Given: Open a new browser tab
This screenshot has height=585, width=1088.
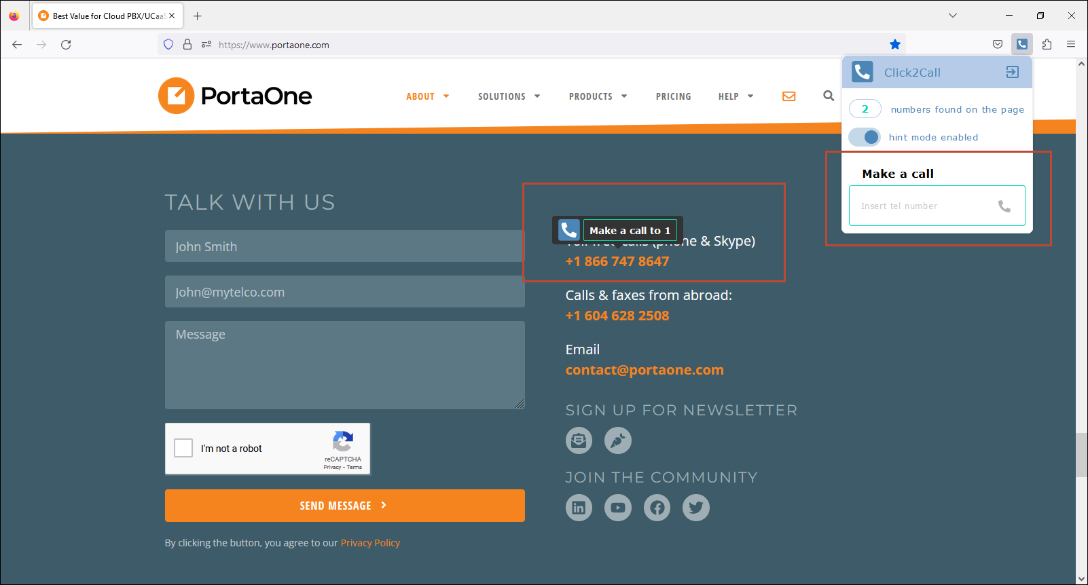Looking at the screenshot, I should (198, 16).
